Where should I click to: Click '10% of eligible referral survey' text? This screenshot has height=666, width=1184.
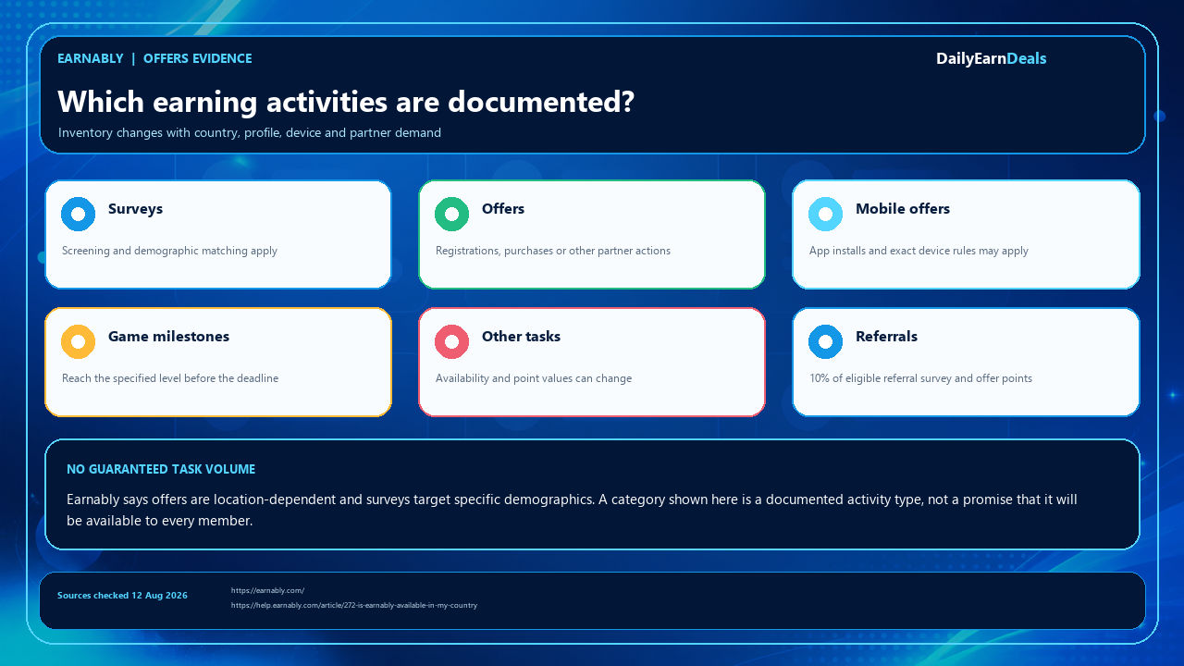[x=920, y=378]
